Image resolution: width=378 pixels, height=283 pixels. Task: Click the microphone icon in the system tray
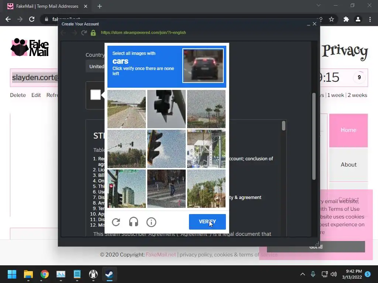click(313, 274)
